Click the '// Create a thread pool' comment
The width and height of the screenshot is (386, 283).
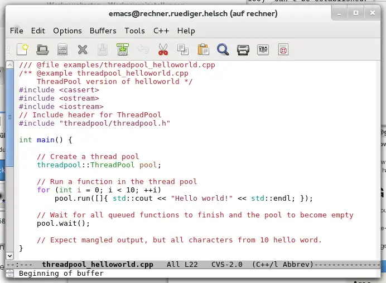tap(88, 157)
